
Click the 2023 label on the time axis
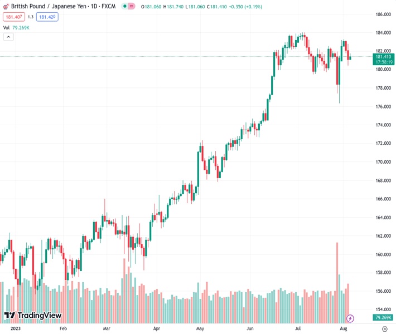click(9, 328)
